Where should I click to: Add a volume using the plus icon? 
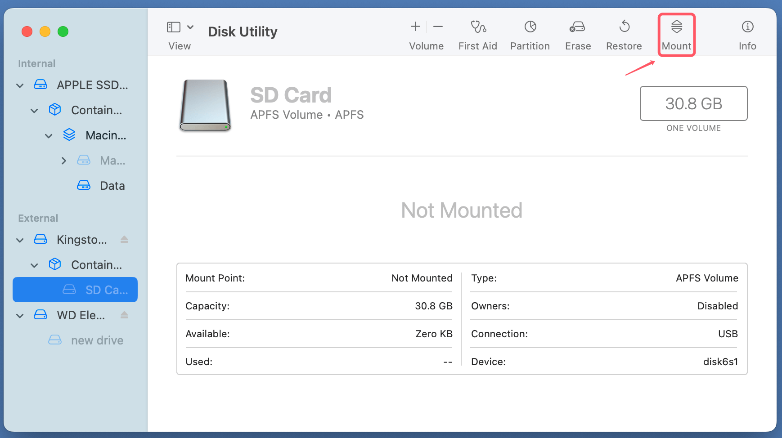click(415, 26)
